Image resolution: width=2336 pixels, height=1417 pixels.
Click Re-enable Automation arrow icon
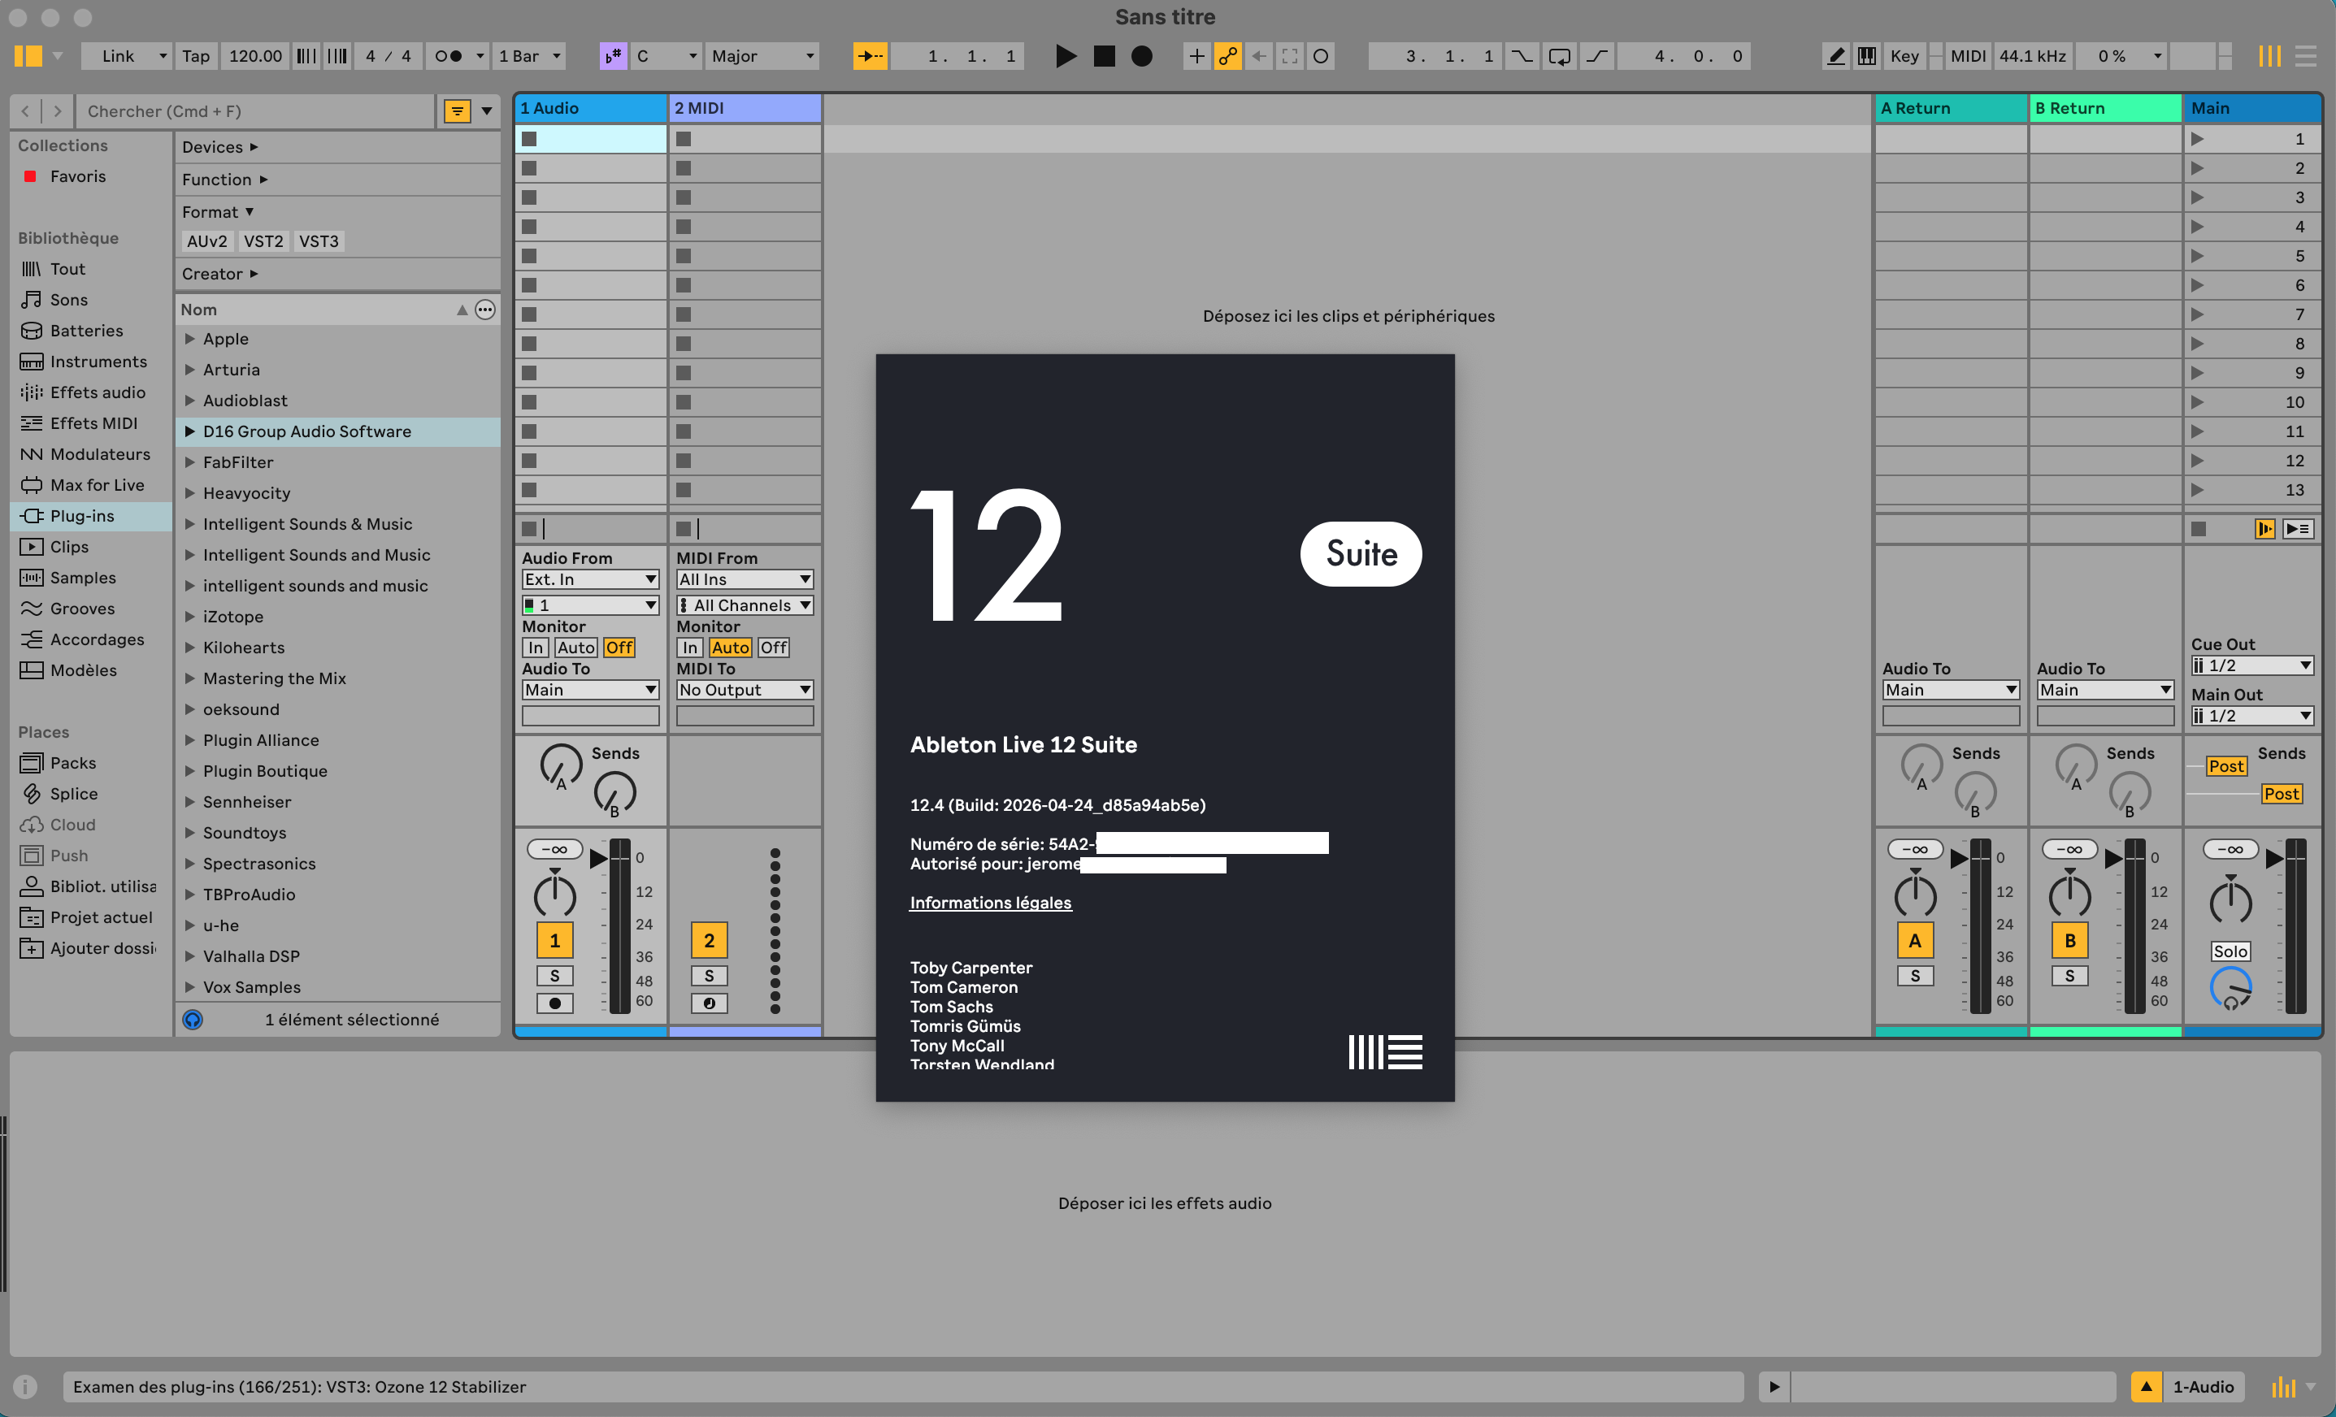click(x=1258, y=56)
